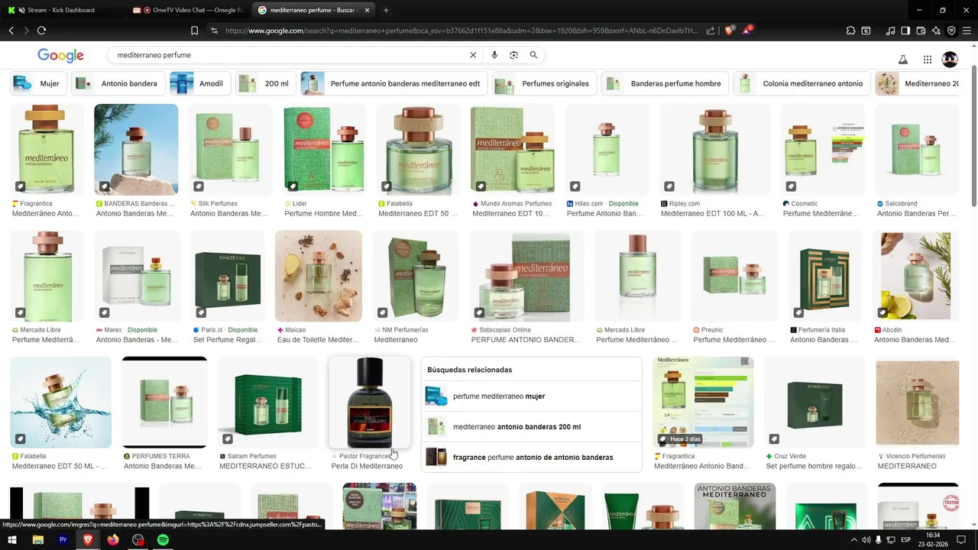Open the Windows Start menu
Viewport: 978px width, 550px height.
(x=12, y=539)
